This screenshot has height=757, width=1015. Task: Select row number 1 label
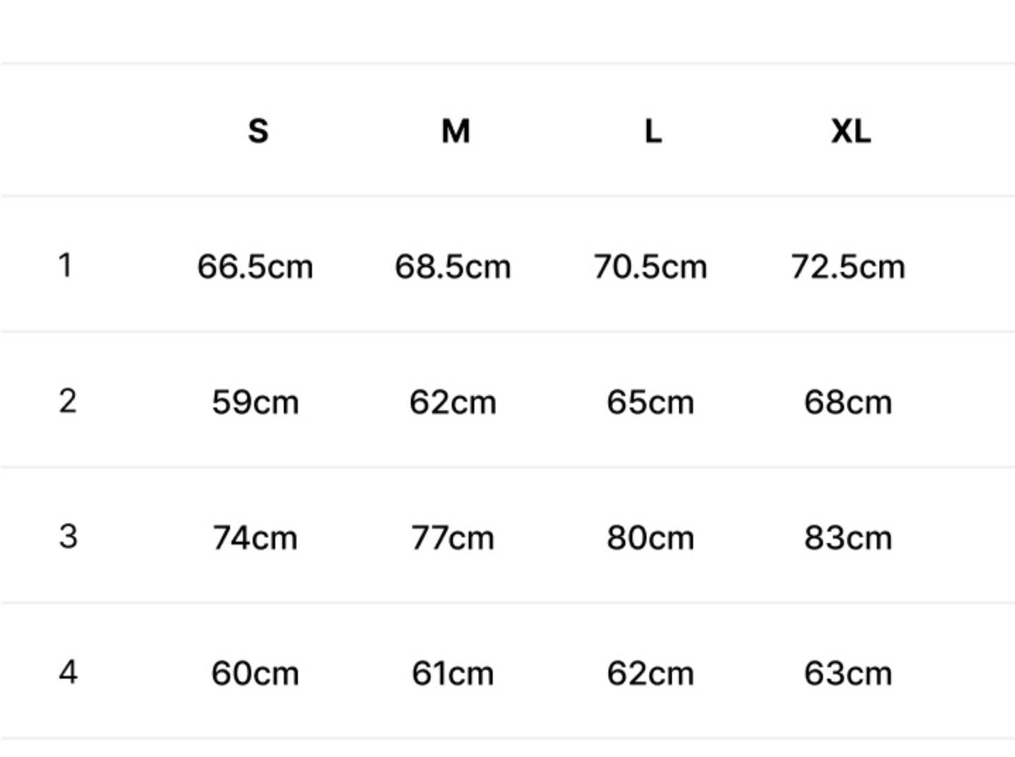tap(66, 266)
